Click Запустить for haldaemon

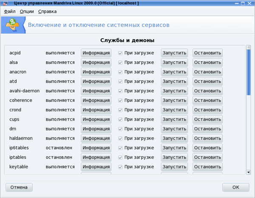point(174,139)
